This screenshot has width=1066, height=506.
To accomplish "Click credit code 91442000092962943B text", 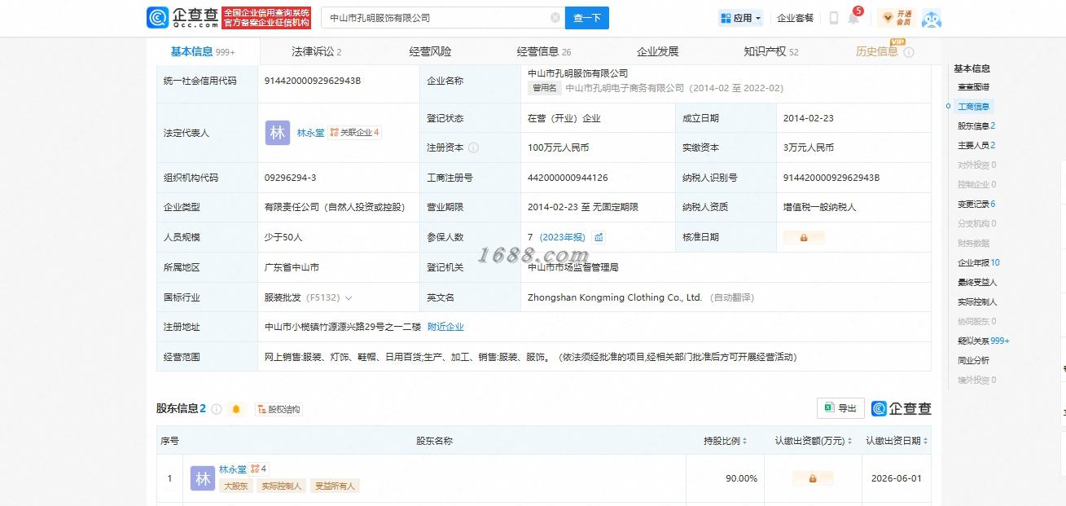I will pyautogui.click(x=313, y=81).
